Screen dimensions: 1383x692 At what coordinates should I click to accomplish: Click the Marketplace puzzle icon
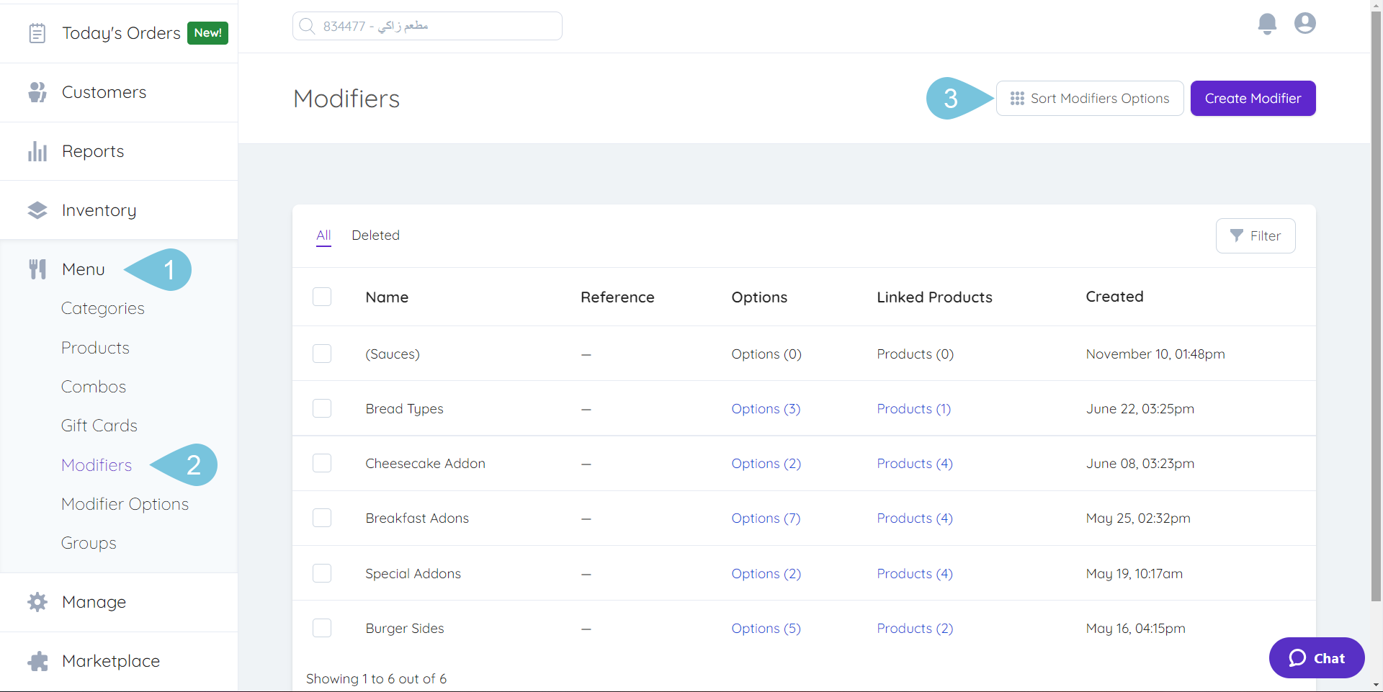[x=37, y=660]
